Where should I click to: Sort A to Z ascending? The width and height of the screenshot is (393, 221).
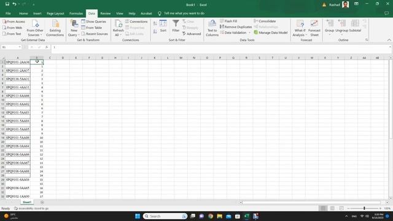coord(155,23)
